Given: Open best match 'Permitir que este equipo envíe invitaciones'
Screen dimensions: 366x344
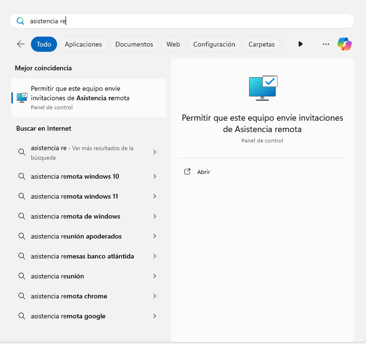Looking at the screenshot, I should click(88, 97).
